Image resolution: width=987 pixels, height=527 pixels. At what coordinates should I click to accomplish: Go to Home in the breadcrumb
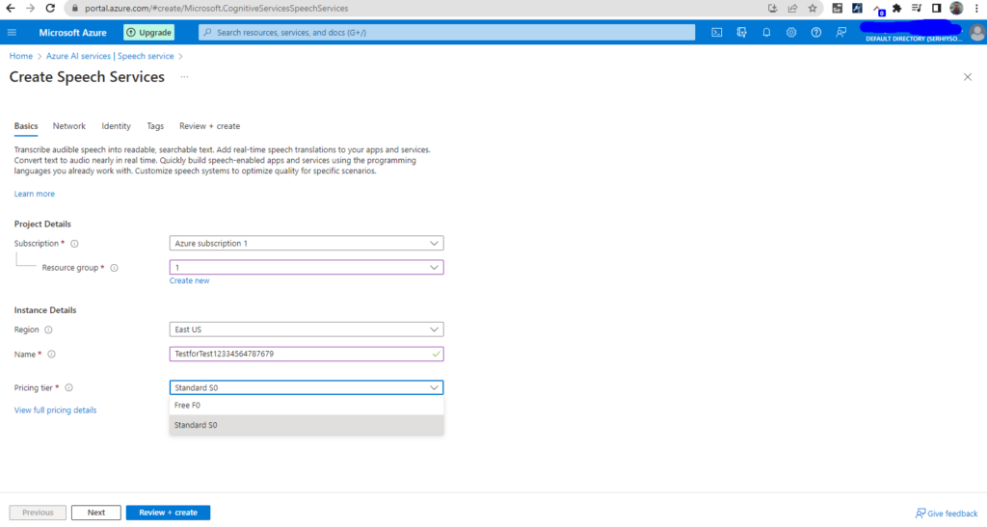[x=21, y=56]
